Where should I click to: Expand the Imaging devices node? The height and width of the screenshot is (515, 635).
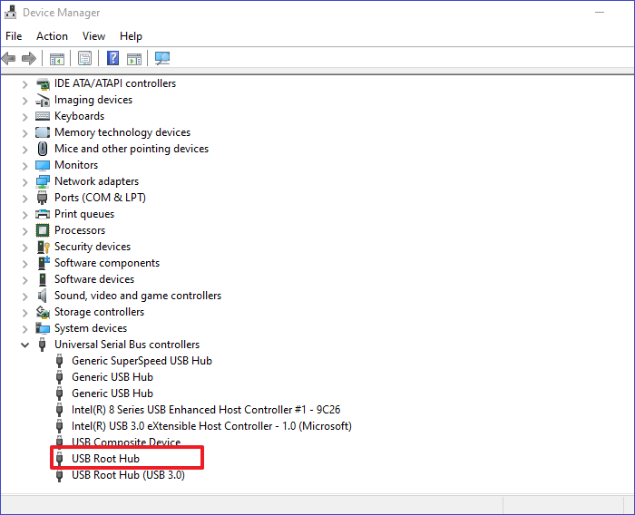25,101
